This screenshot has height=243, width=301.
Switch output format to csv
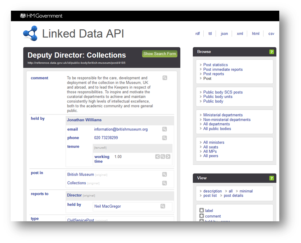(x=271, y=34)
